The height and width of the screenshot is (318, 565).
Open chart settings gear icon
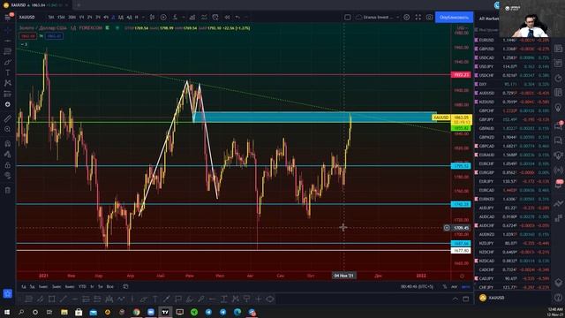coord(406,17)
